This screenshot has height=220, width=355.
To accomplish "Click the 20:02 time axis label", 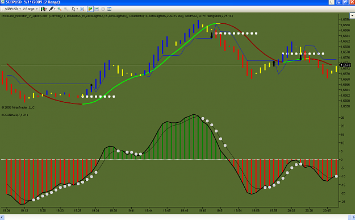I will click(x=291, y=210).
